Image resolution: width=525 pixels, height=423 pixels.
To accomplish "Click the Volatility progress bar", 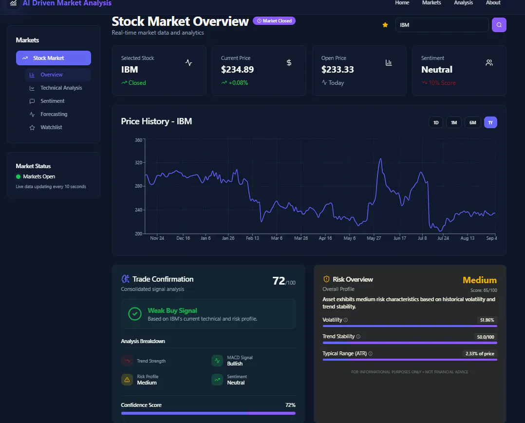I will 410,326.
